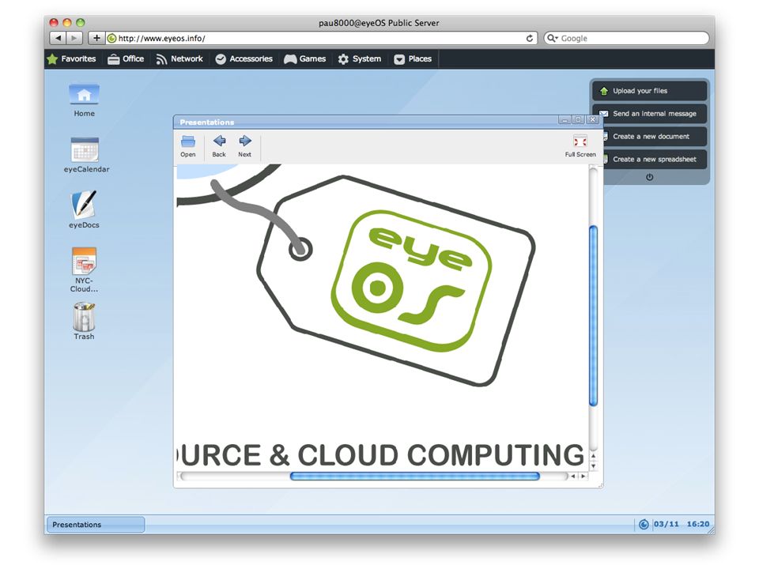This screenshot has height=569, width=759.
Task: Close the Presentations window
Action: click(592, 119)
